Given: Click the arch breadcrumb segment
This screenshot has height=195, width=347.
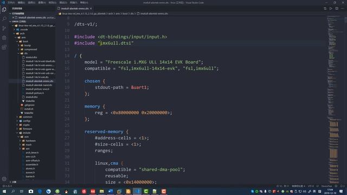Looking at the screenshot, I should point(111,14).
